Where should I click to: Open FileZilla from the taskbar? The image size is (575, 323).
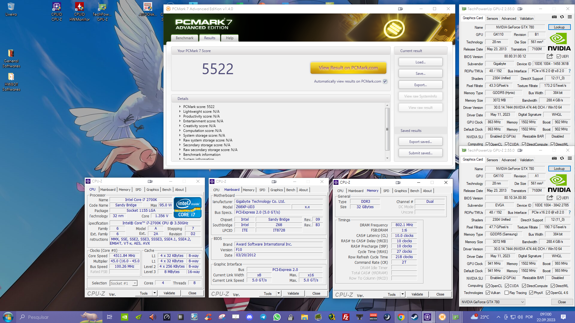pos(346,317)
